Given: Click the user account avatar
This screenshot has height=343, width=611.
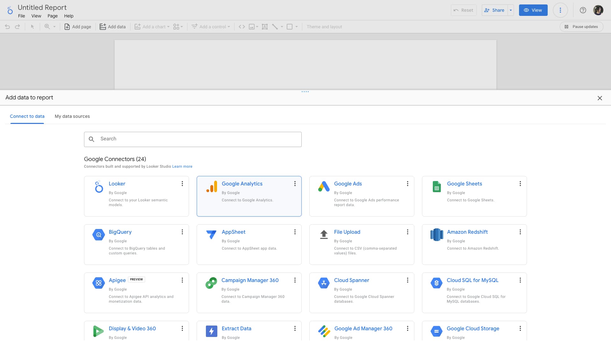Looking at the screenshot, I should click(x=598, y=10).
